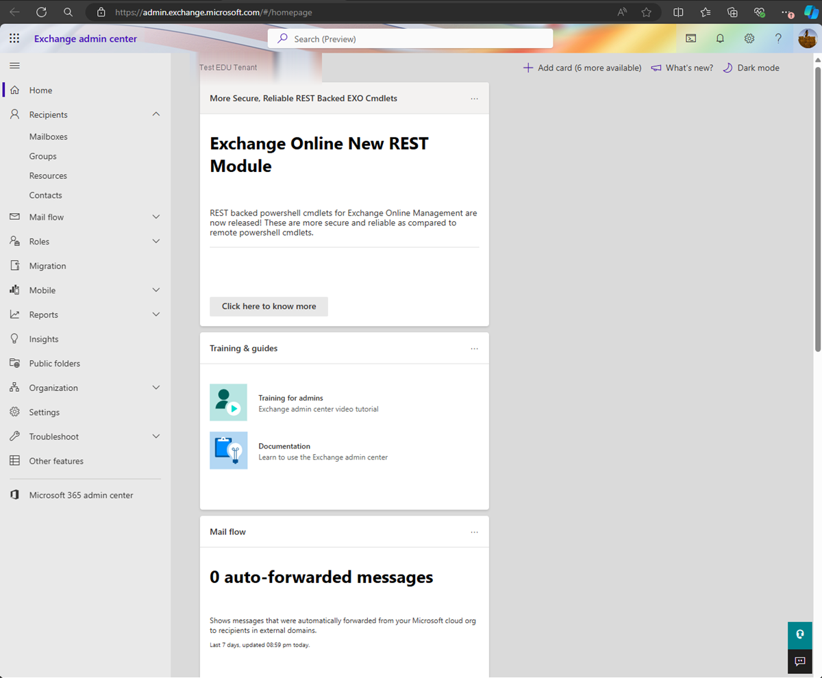Viewport: 822px width, 678px height.
Task: Open the account profile picture
Action: (x=807, y=38)
